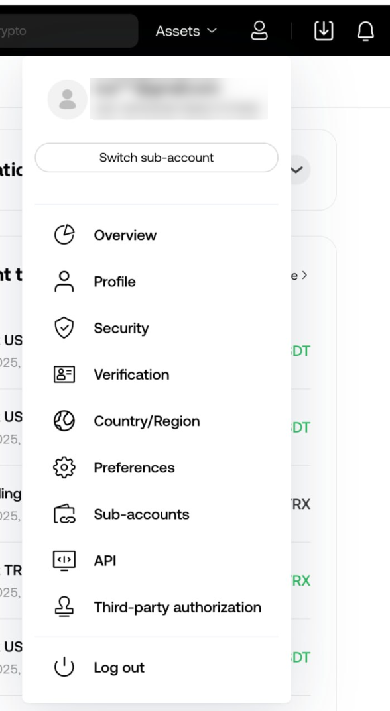Open the Profile menu item
Image resolution: width=390 pixels, height=711 pixels.
157,282
